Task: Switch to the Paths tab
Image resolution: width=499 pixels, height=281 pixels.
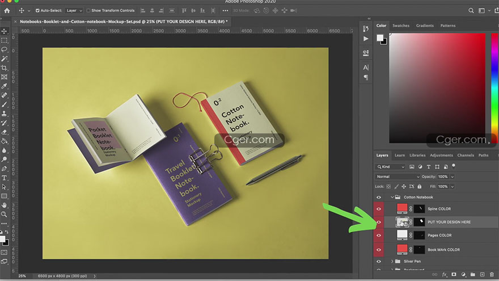Action: pyautogui.click(x=483, y=155)
